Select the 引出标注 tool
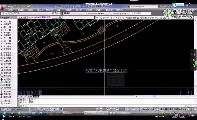The image size is (197, 120). coord(7,70)
